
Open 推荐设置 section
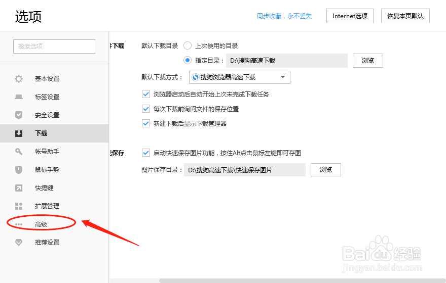47,243
